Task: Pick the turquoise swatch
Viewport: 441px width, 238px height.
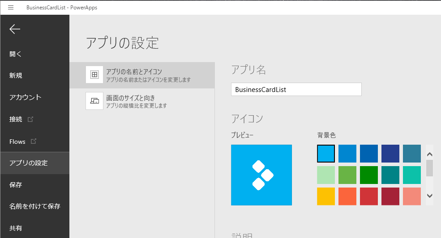Action: point(412,175)
